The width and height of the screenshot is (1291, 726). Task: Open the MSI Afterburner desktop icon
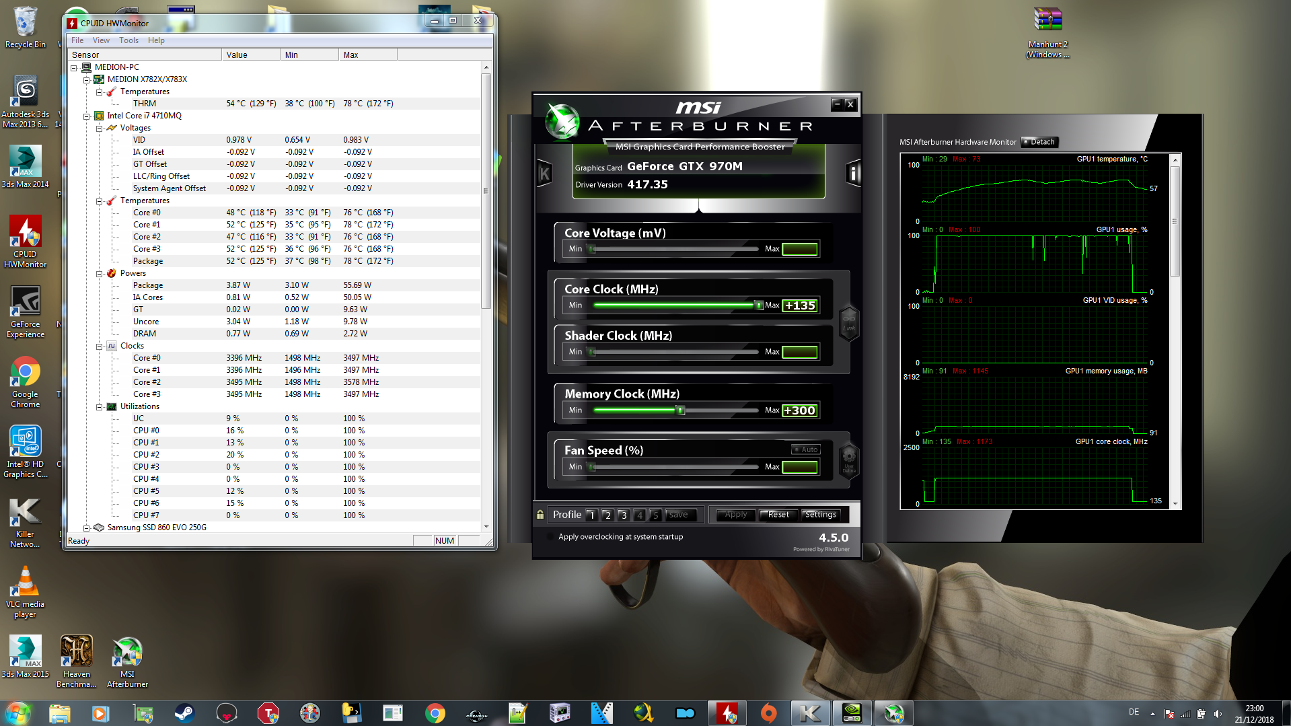click(127, 662)
